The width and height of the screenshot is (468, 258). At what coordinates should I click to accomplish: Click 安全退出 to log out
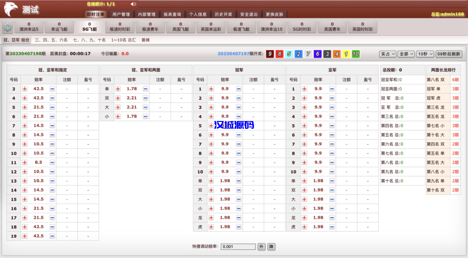[x=249, y=14]
